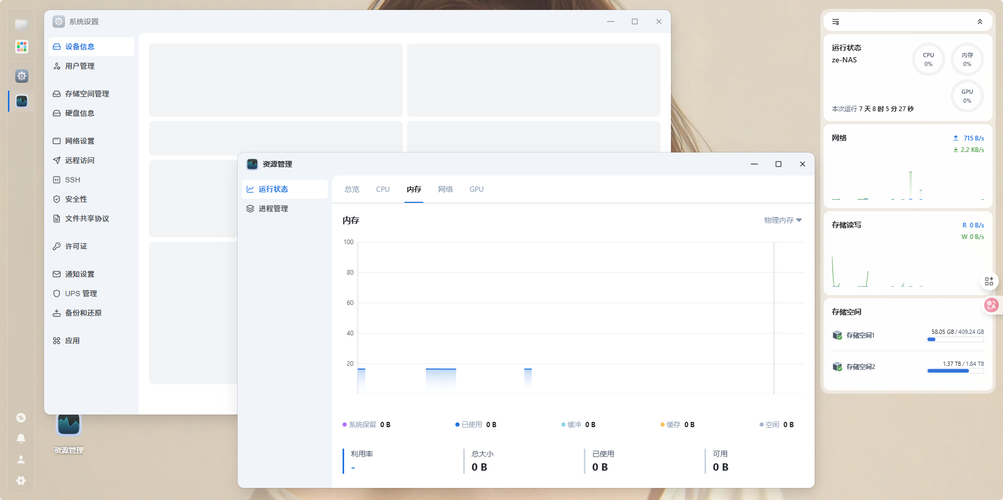Maximize the 资源管理 window
The width and height of the screenshot is (1003, 500).
[778, 164]
